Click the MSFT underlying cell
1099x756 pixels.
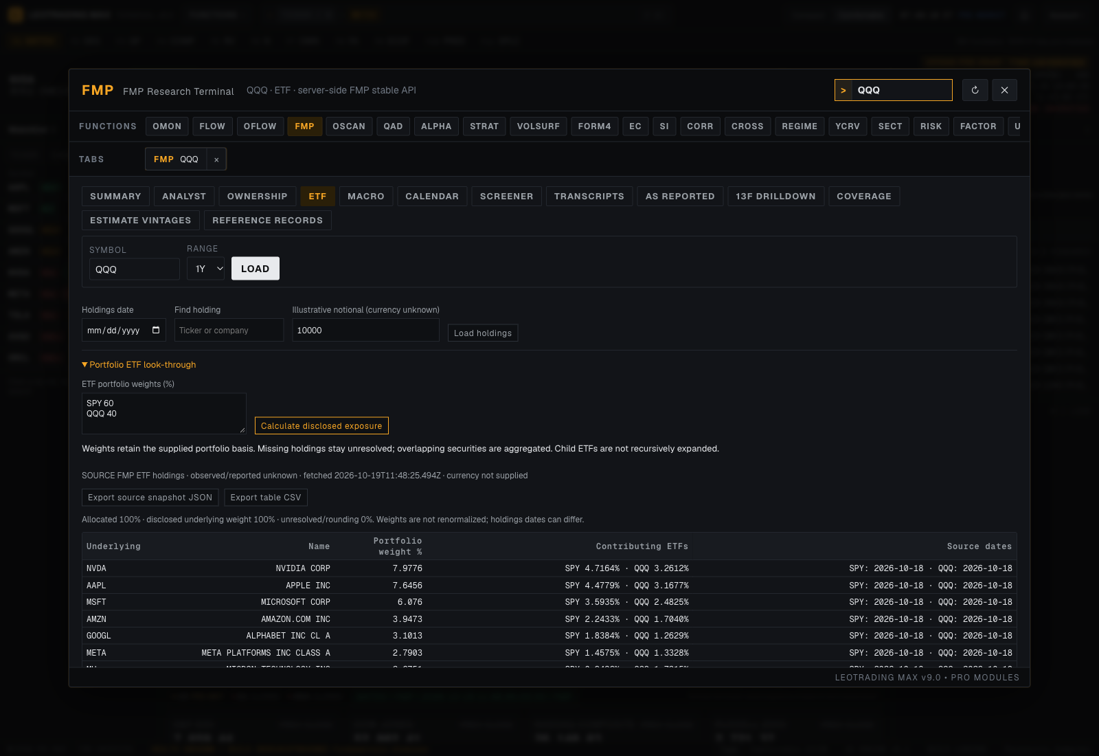tap(96, 602)
